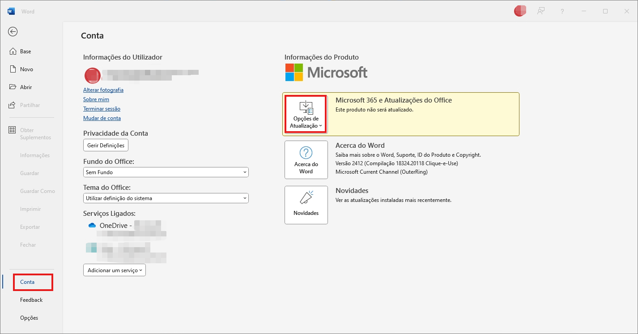
Task: Click the 'Saiba mais sobre o Word' description line
Action: click(408, 155)
